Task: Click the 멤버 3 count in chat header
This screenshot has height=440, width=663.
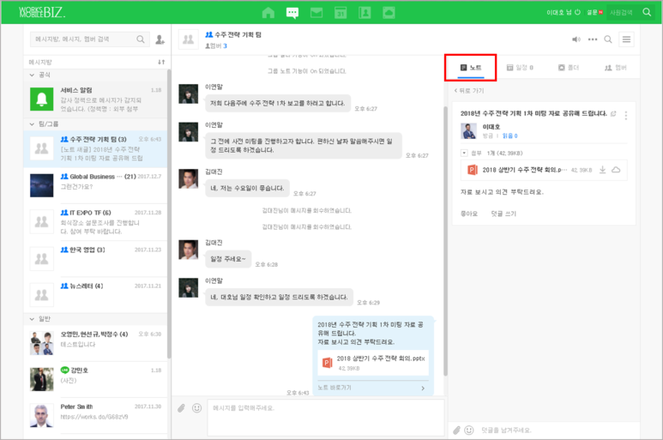Action: pos(216,46)
